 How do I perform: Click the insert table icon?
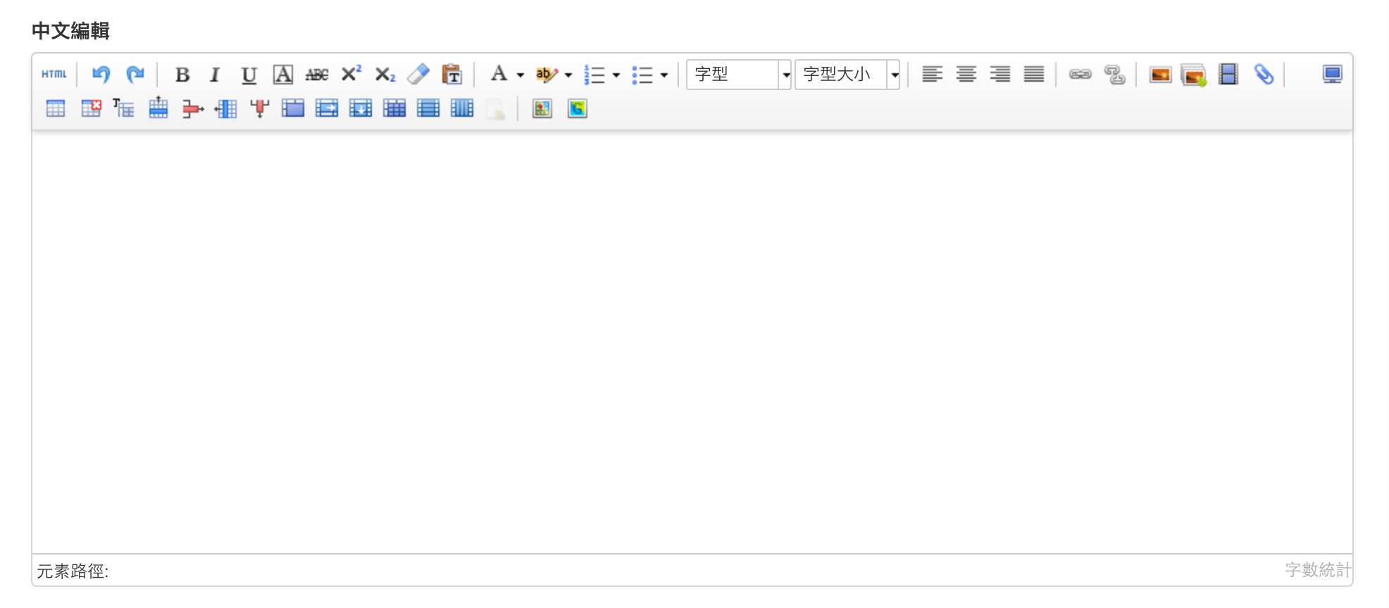[56, 108]
